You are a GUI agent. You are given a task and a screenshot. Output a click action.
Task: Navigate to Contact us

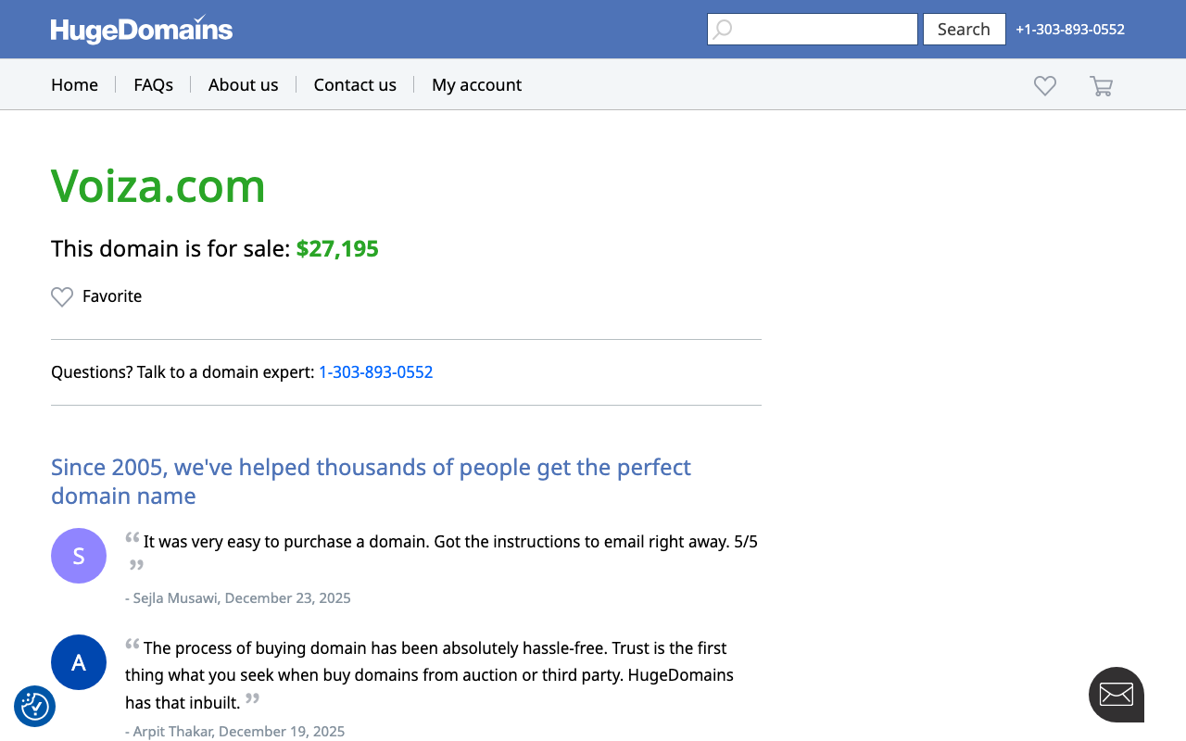click(x=355, y=85)
